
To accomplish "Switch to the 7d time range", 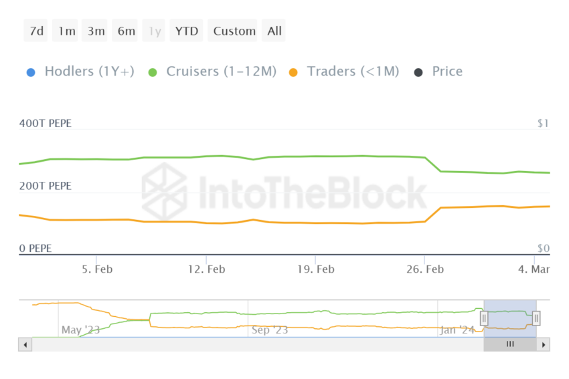I will [x=35, y=31].
